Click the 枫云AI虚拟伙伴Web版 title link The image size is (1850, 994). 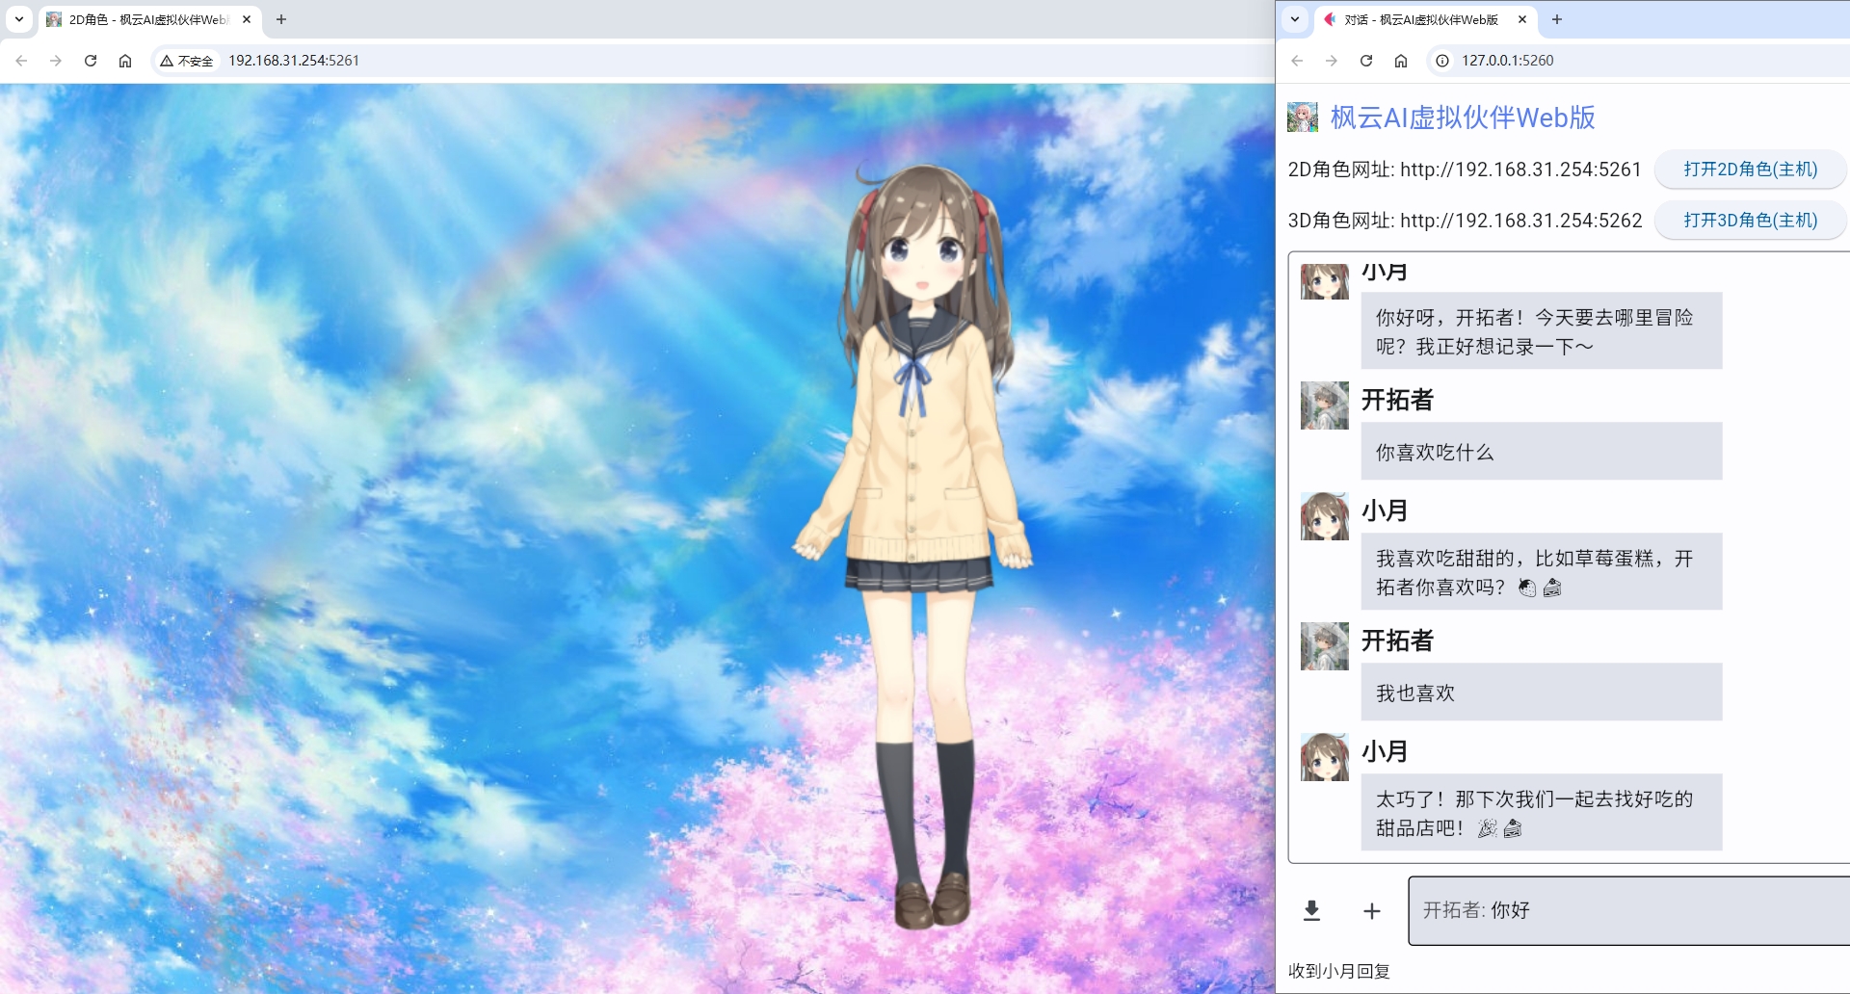(1463, 118)
